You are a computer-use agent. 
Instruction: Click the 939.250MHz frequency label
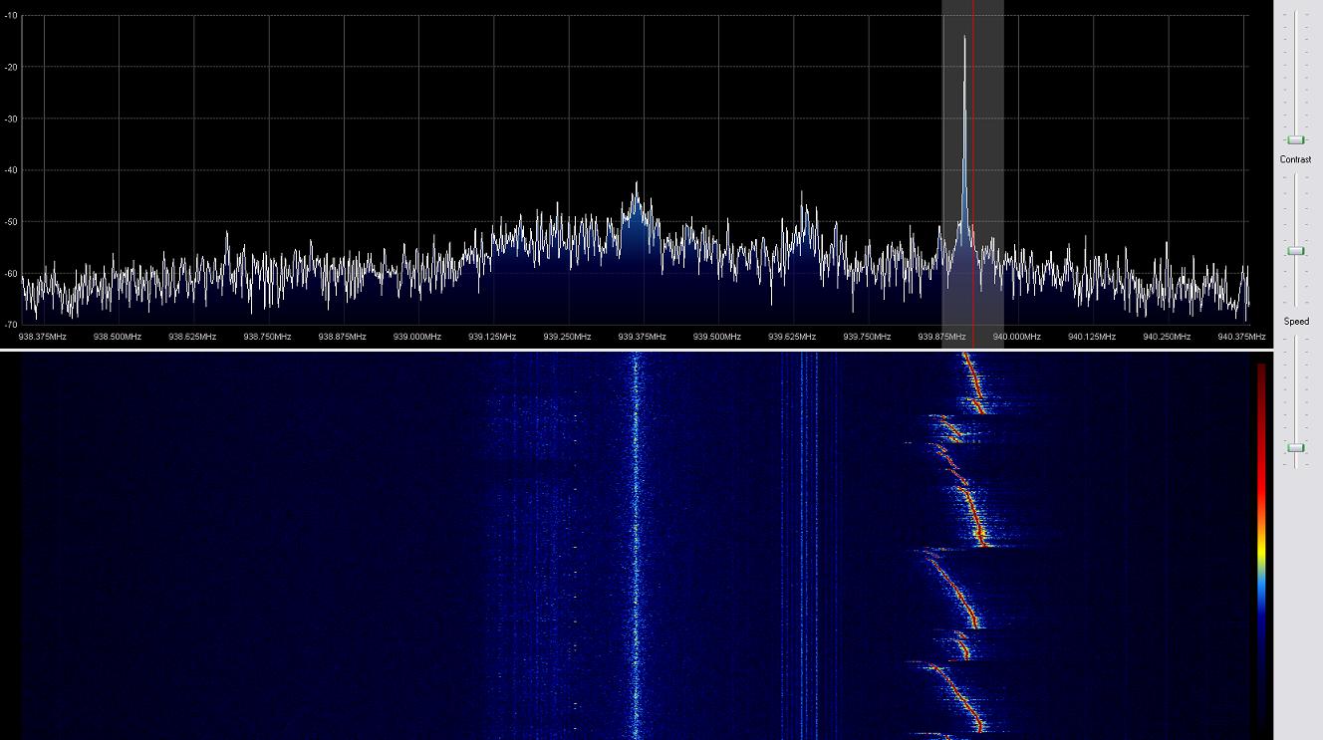click(567, 337)
